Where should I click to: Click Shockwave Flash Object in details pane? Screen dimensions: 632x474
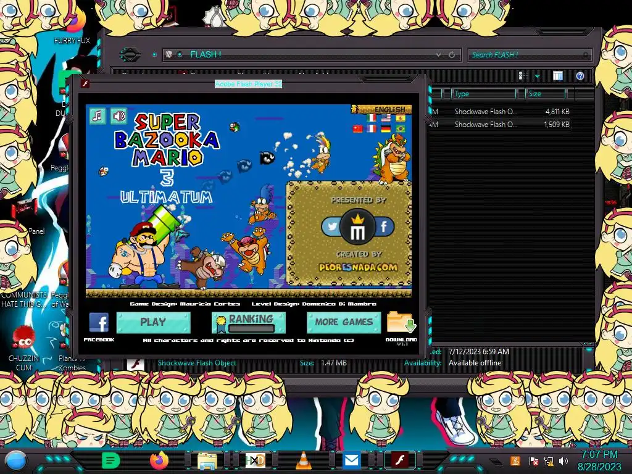197,363
